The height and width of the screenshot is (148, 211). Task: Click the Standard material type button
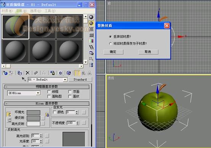(81, 80)
